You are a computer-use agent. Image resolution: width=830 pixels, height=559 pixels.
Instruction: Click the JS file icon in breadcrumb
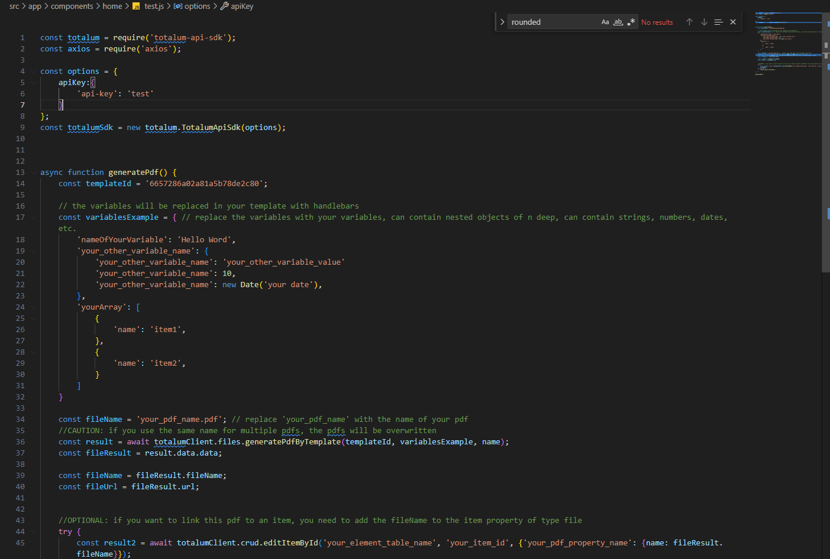(137, 6)
